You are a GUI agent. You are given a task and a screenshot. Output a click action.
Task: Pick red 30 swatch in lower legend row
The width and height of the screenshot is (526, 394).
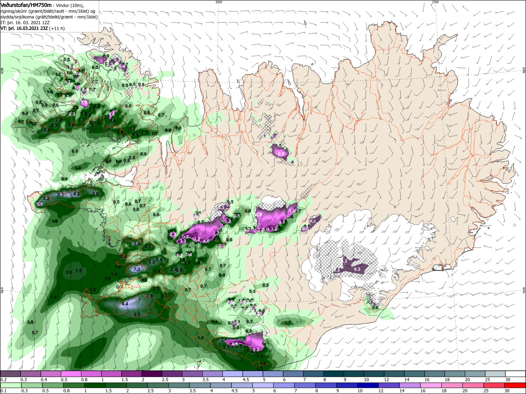point(514,385)
